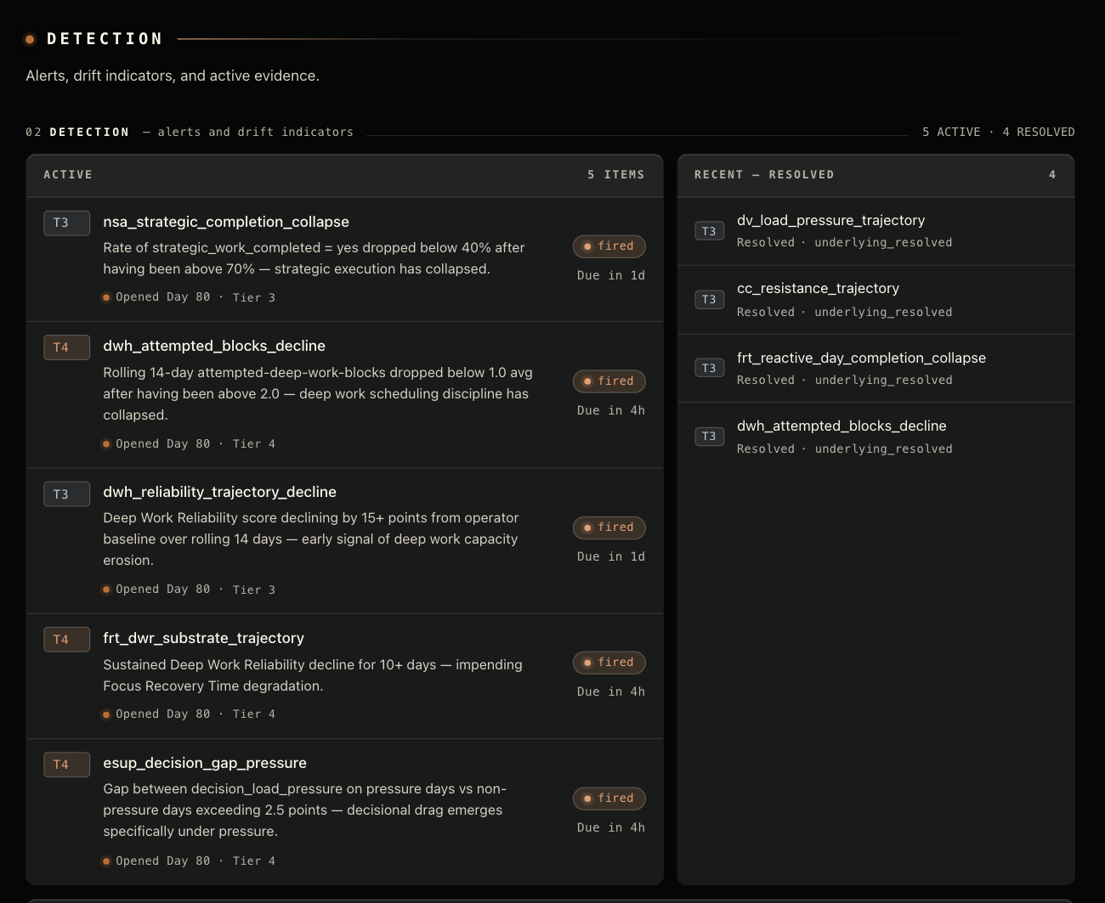Click 'Due in 1d' under nsa_strategic_completion_collapse
This screenshot has width=1105, height=903.
611,276
